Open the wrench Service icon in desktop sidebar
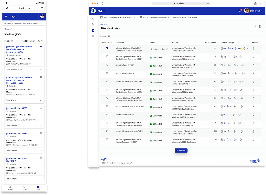The image size is (266, 195). click(93, 24)
